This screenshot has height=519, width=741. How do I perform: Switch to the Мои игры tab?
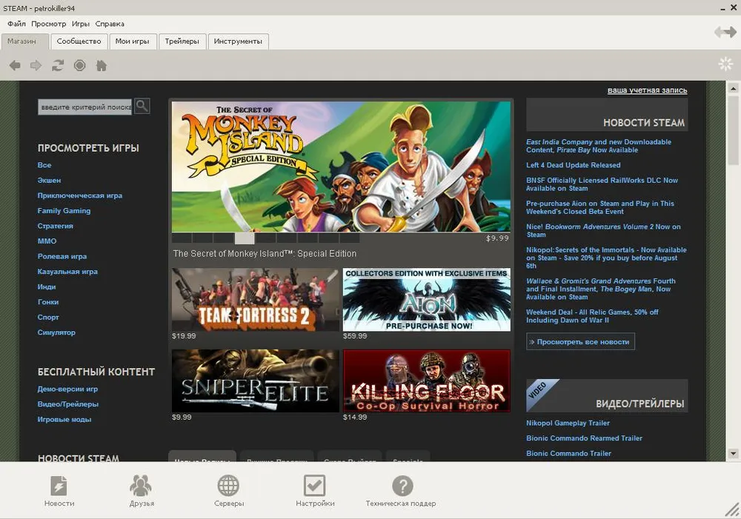point(132,41)
